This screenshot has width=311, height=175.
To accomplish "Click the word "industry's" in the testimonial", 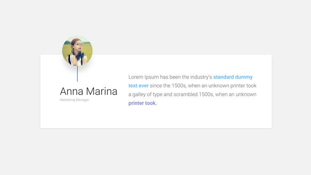I will point(201,77).
